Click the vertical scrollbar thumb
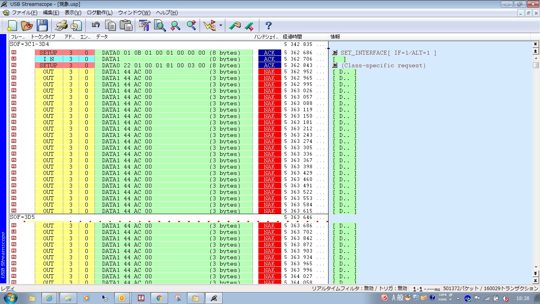Image resolution: width=540 pixels, height=304 pixels. [x=536, y=65]
